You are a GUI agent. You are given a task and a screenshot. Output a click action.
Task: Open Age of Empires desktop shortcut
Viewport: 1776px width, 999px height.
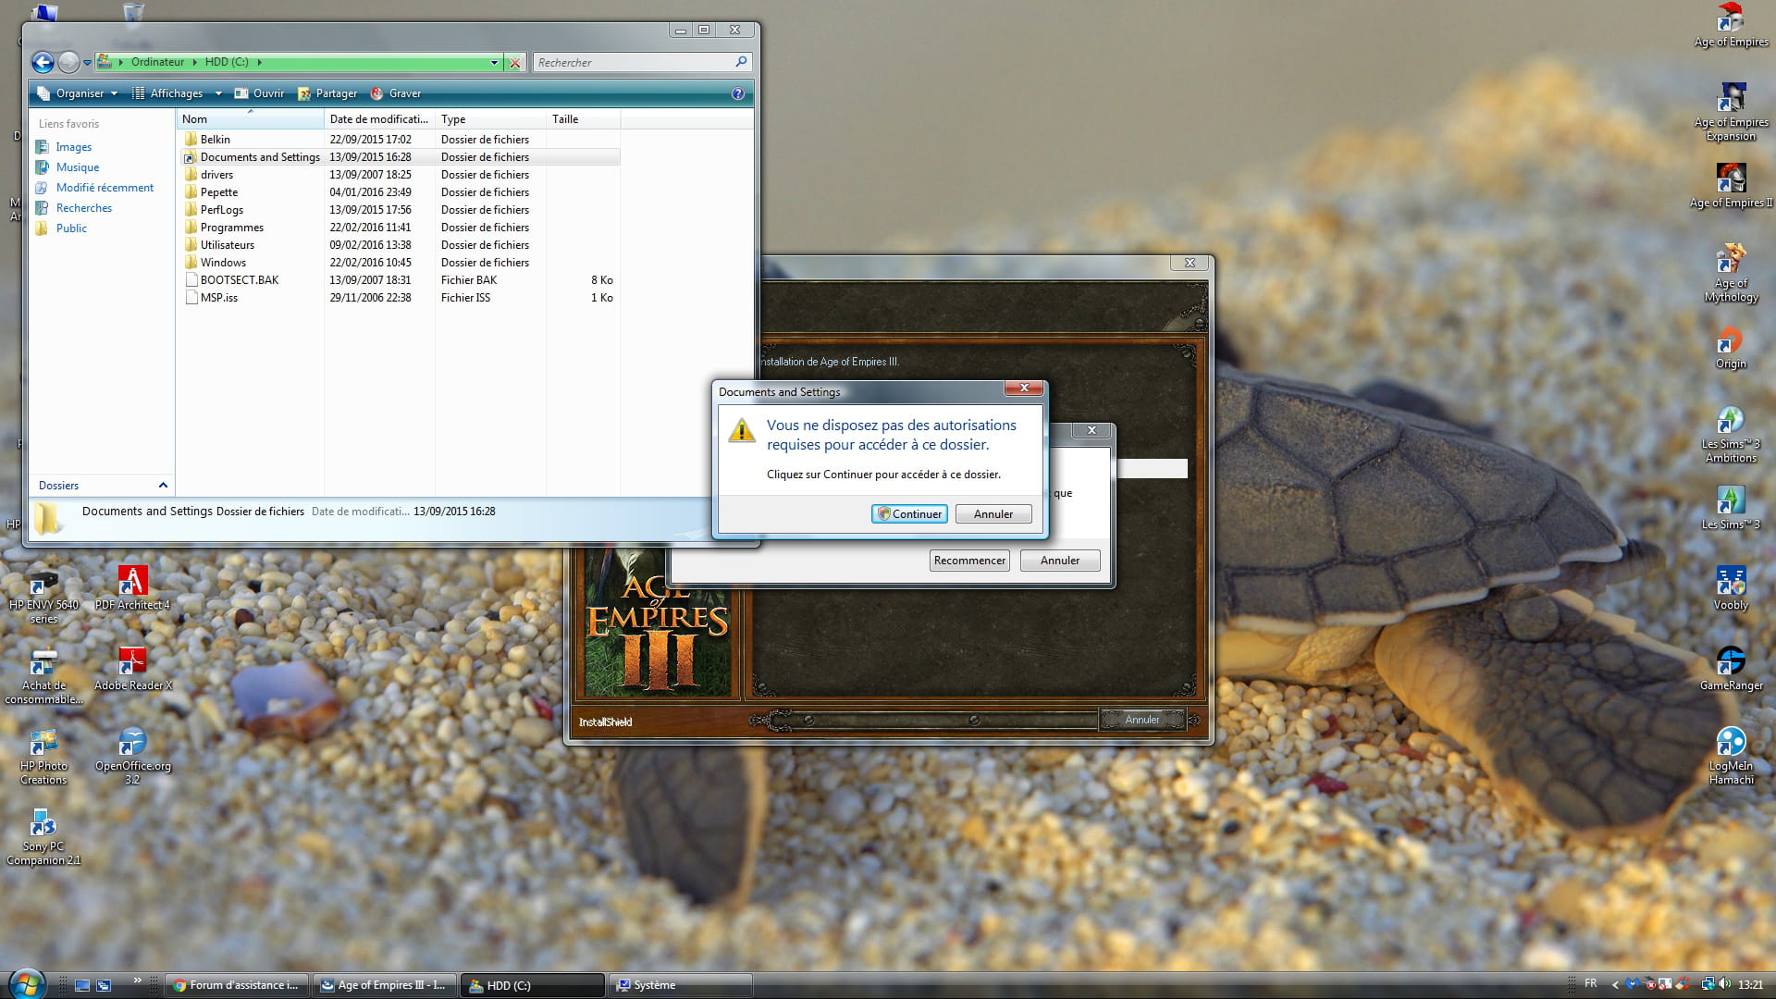[x=1731, y=26]
